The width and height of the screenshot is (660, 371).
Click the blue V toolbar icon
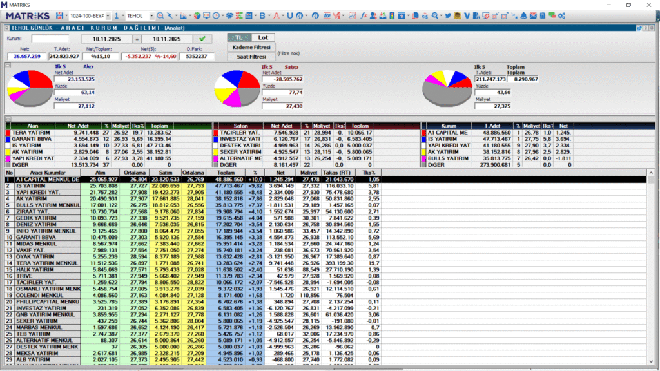pos(467,15)
